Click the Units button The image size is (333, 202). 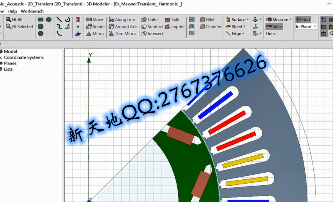tap(271, 34)
